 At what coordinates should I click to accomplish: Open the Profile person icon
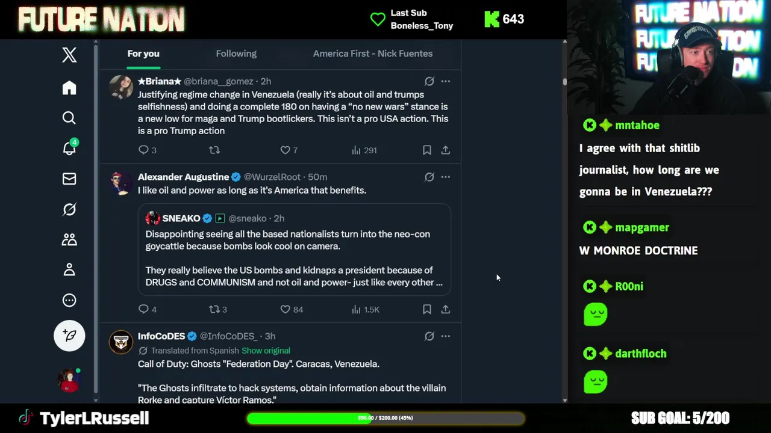coord(69,270)
